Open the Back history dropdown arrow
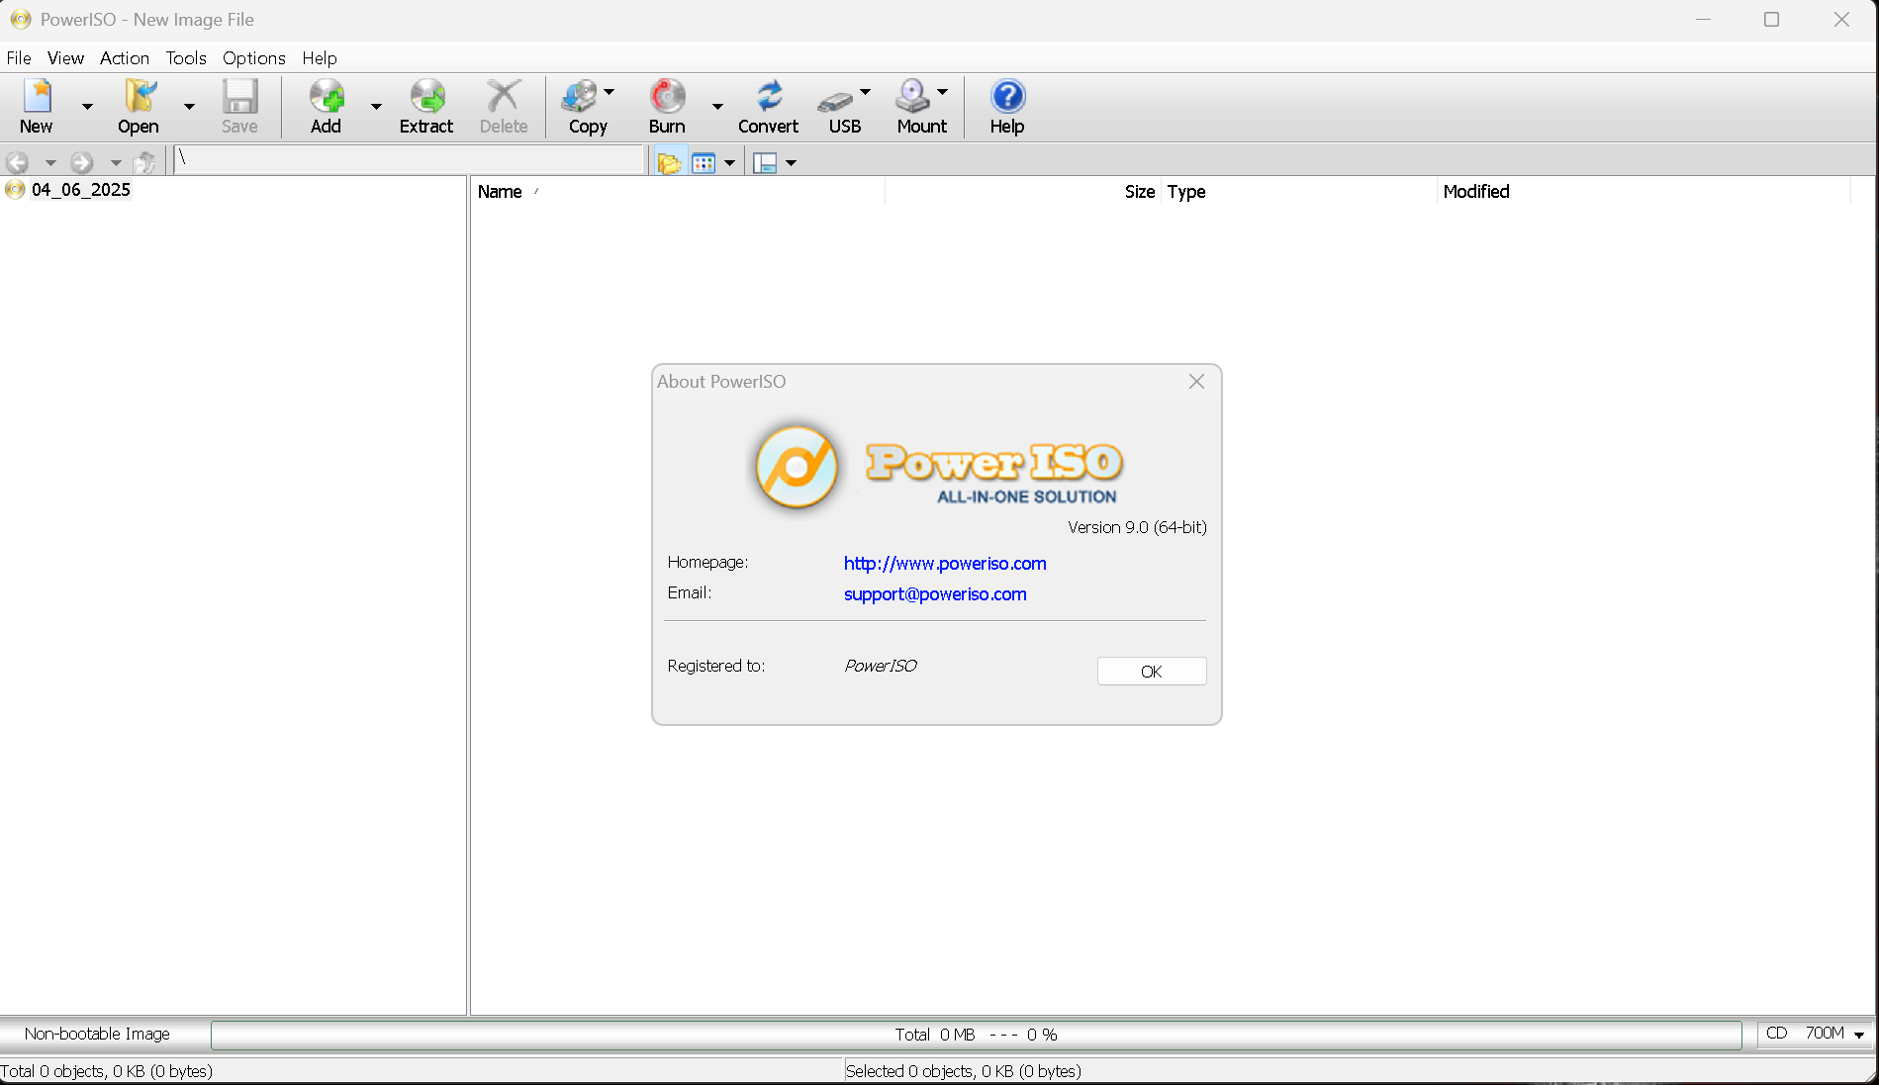Image resolution: width=1879 pixels, height=1085 pixels. (x=50, y=163)
